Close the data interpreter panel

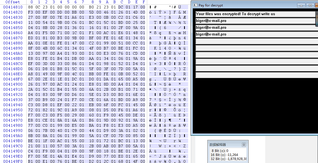coord(244,145)
